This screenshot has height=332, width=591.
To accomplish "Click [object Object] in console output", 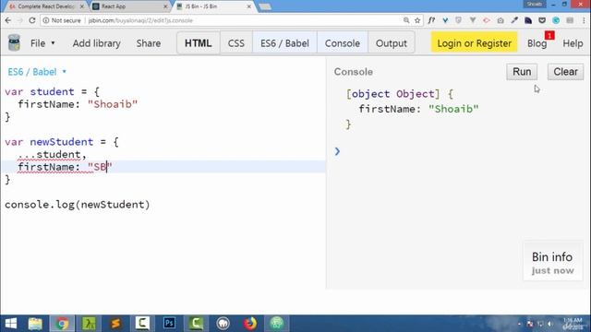I will click(x=393, y=94).
